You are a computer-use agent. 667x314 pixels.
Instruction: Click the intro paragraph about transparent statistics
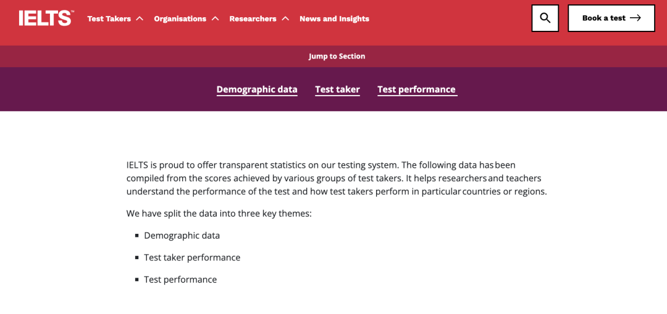(x=336, y=178)
